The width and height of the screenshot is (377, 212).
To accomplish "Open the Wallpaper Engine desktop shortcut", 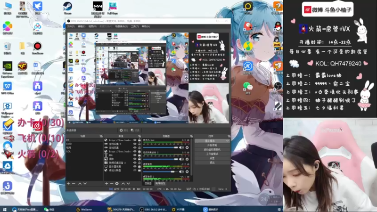I will (x=8, y=110).
